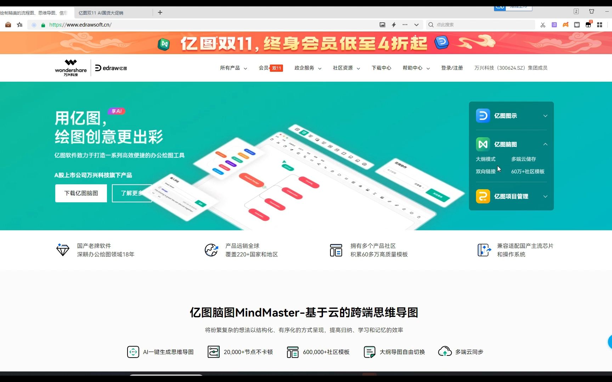Click the orange game controller icon
612x382 pixels.
coord(566,25)
